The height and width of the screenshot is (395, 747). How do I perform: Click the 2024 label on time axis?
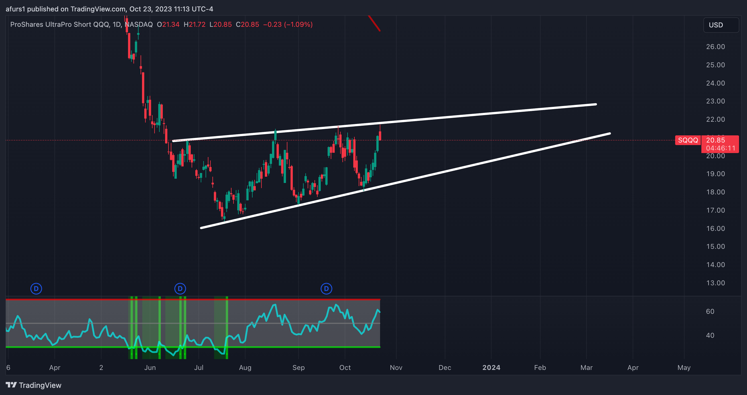pos(491,367)
